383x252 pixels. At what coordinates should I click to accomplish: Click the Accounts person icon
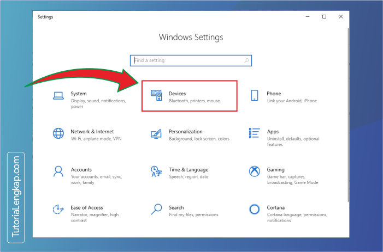[x=58, y=171]
